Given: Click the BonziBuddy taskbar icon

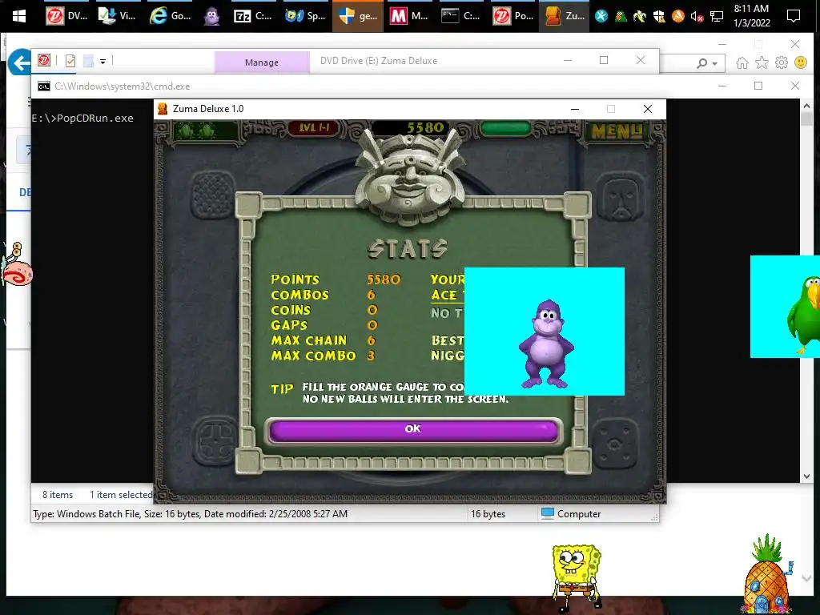Looking at the screenshot, I should pos(211,16).
